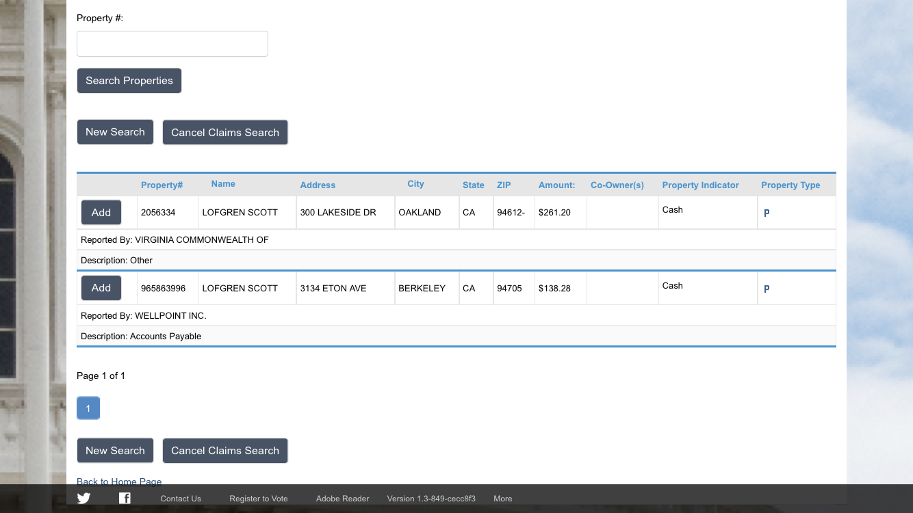
Task: Open the Facebook icon in footer
Action: pyautogui.click(x=125, y=498)
